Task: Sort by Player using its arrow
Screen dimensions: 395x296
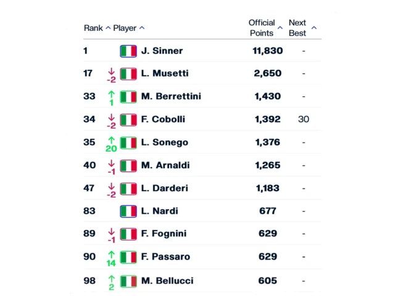Action: click(x=142, y=28)
